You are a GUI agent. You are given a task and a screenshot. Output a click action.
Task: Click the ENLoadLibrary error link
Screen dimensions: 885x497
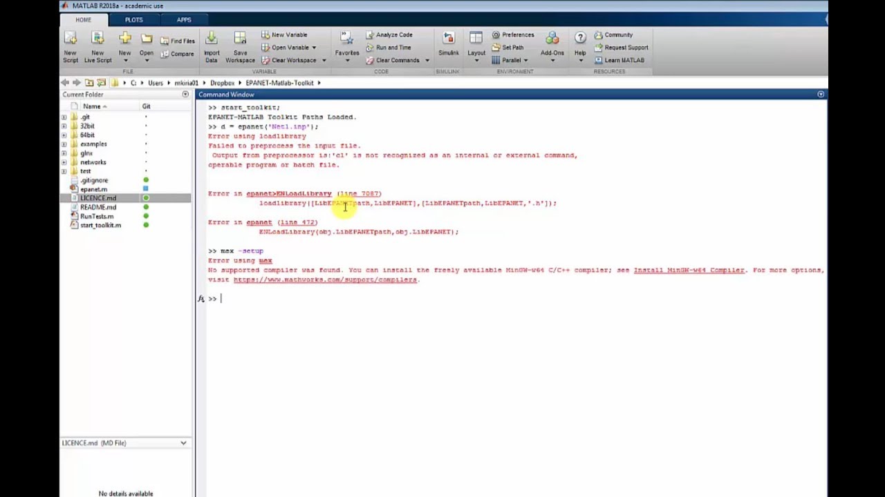(288, 194)
